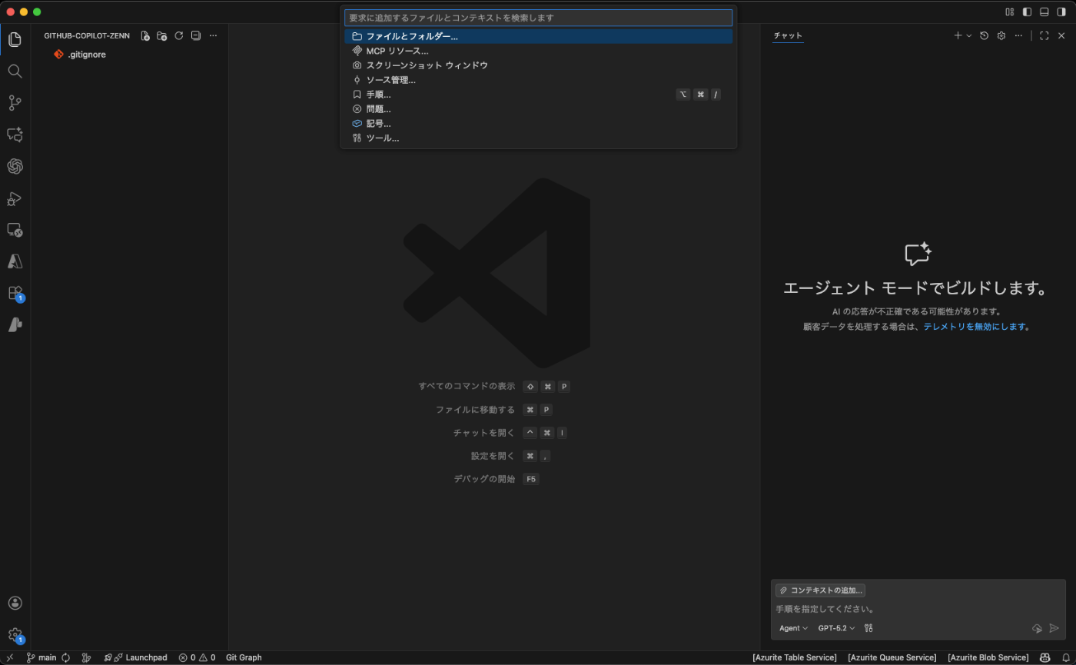The image size is (1076, 665).
Task: Open notifications bell in status bar
Action: tap(1065, 657)
